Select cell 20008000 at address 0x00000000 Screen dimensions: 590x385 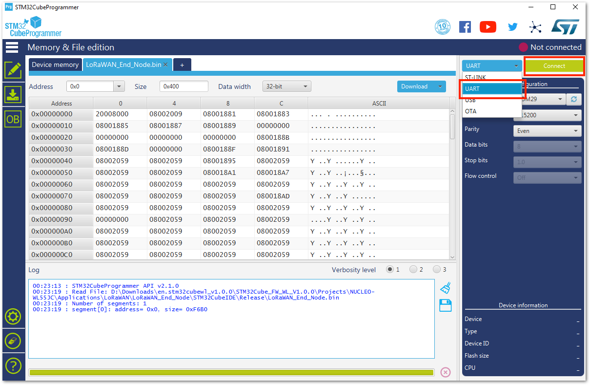point(120,114)
